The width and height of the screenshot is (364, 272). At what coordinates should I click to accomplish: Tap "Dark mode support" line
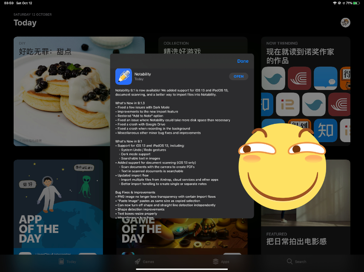tap(135, 154)
